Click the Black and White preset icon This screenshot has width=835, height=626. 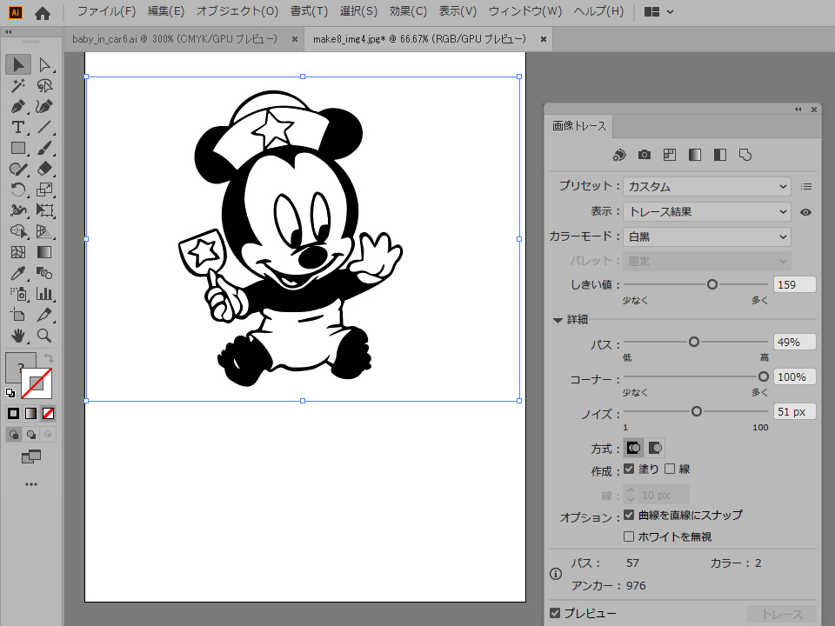point(720,155)
